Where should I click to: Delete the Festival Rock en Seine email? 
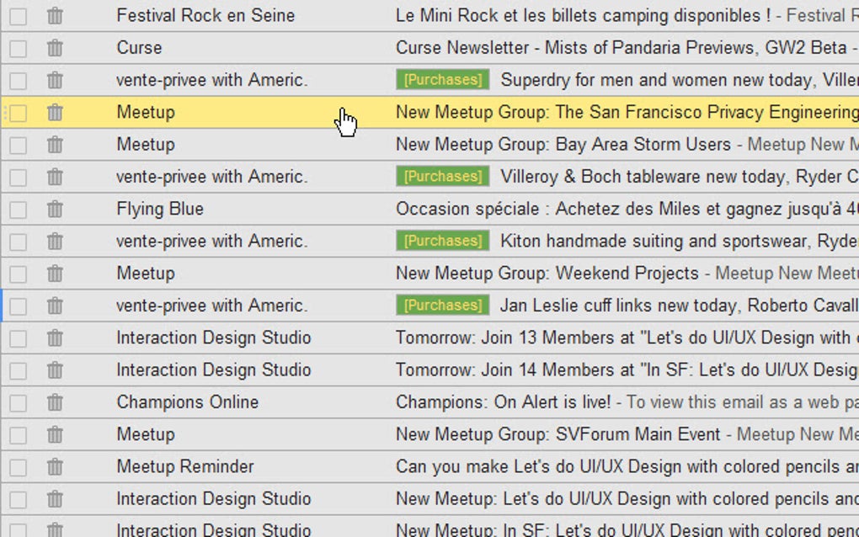(x=55, y=15)
